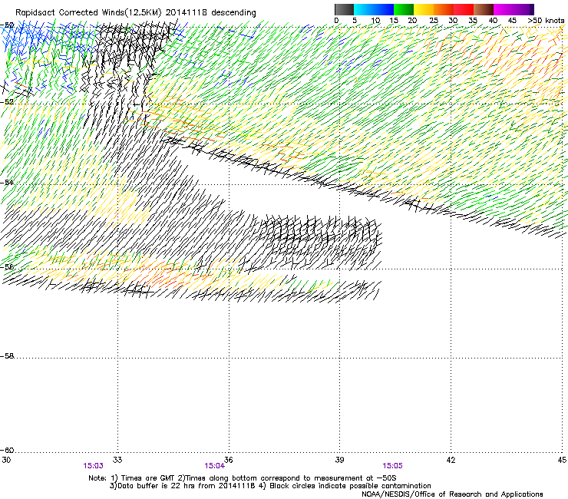Viewport: 568px width, 499px height.
Task: Click 'NOAA/NESDIS/Office of Research and Applications' credit
Action: coord(452,494)
